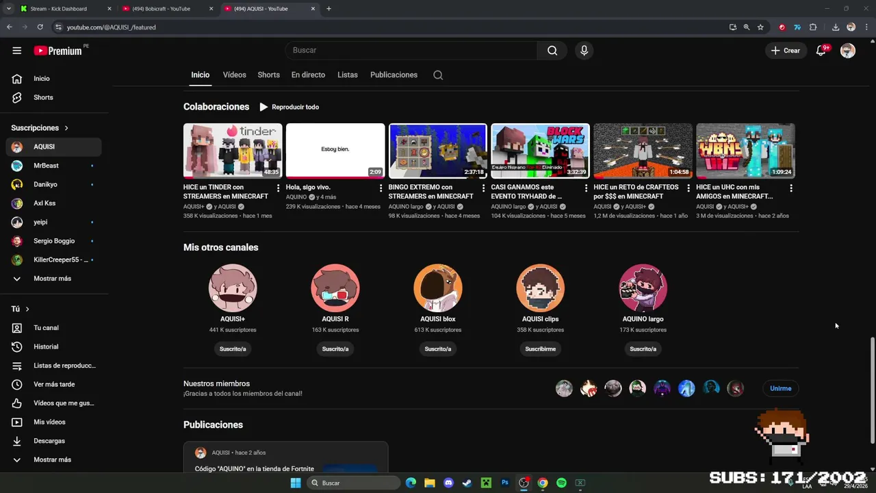Switch to Listas channel tab
Image resolution: width=876 pixels, height=493 pixels.
(x=348, y=75)
